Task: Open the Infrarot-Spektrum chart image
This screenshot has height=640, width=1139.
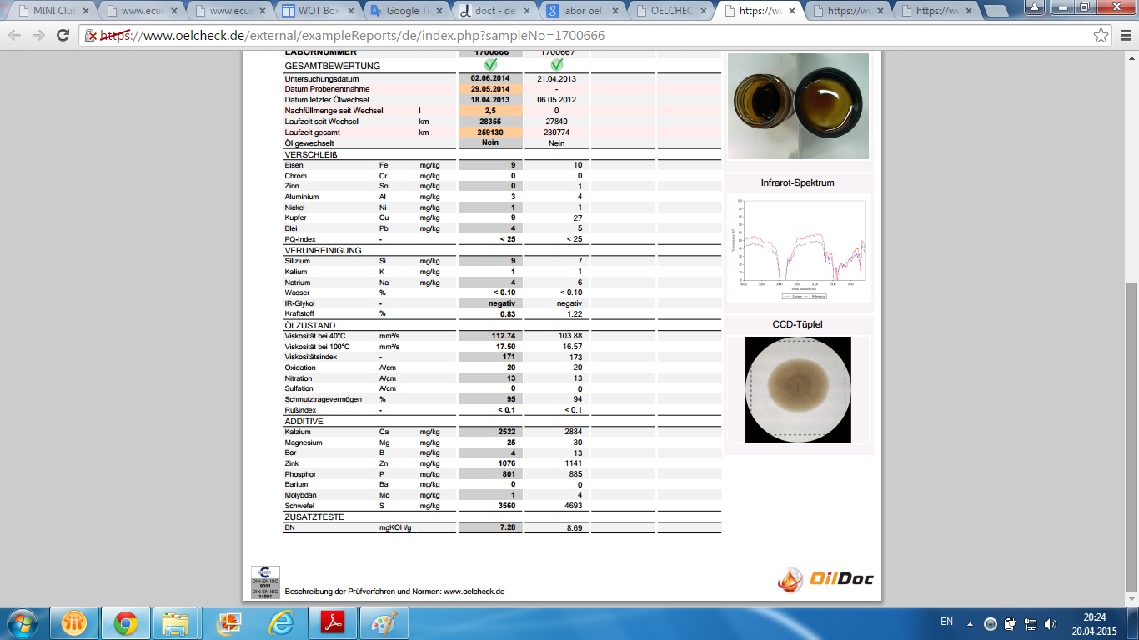Action: pos(799,247)
